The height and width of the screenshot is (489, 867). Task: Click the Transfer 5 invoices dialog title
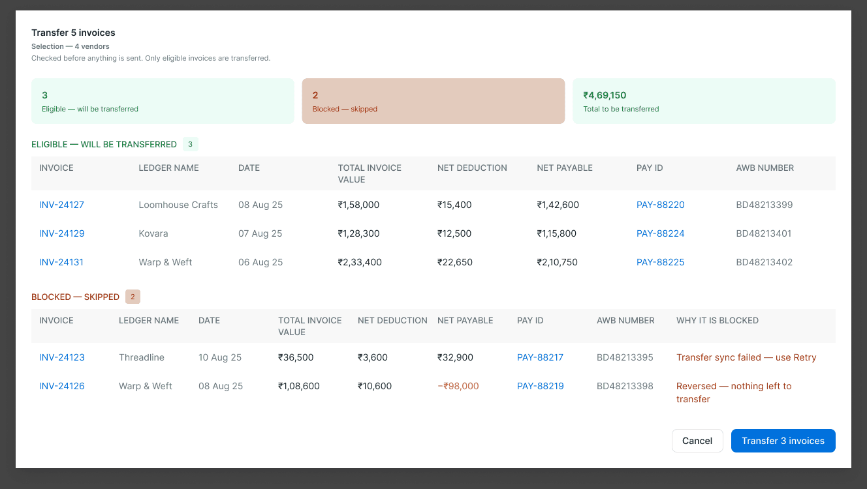coord(73,33)
